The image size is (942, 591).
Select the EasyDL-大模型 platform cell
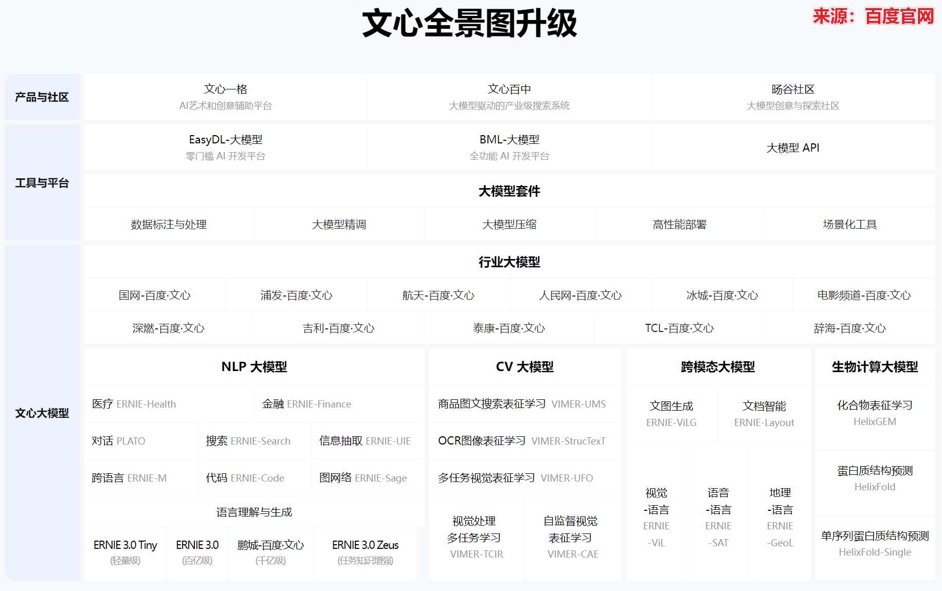226,147
